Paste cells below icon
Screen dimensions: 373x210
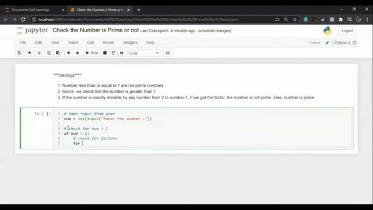coord(58,53)
